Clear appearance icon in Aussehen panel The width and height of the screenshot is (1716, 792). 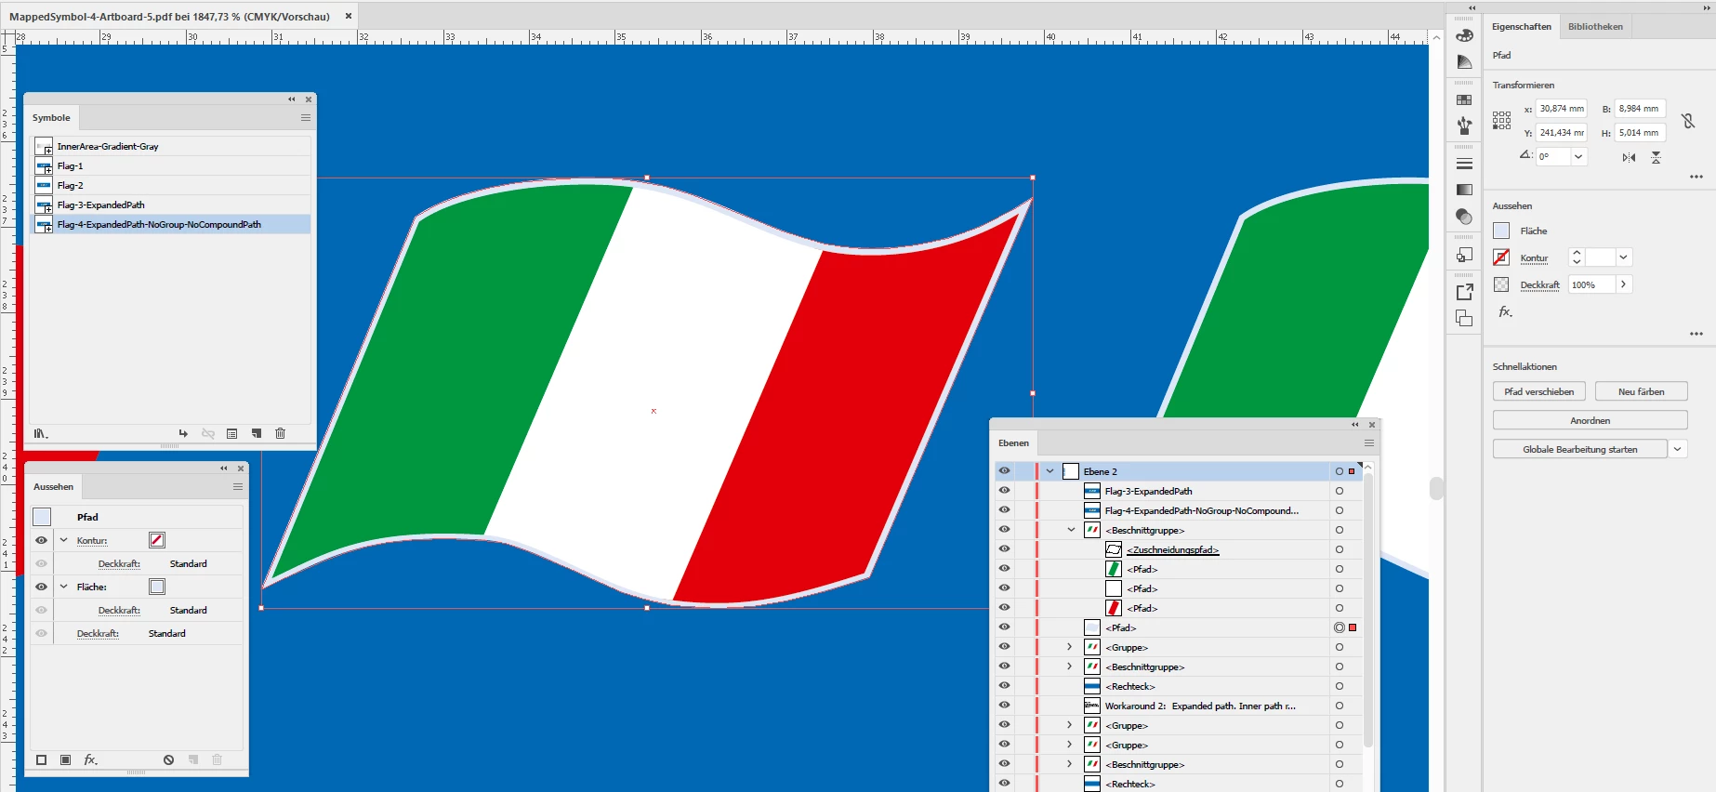168,759
